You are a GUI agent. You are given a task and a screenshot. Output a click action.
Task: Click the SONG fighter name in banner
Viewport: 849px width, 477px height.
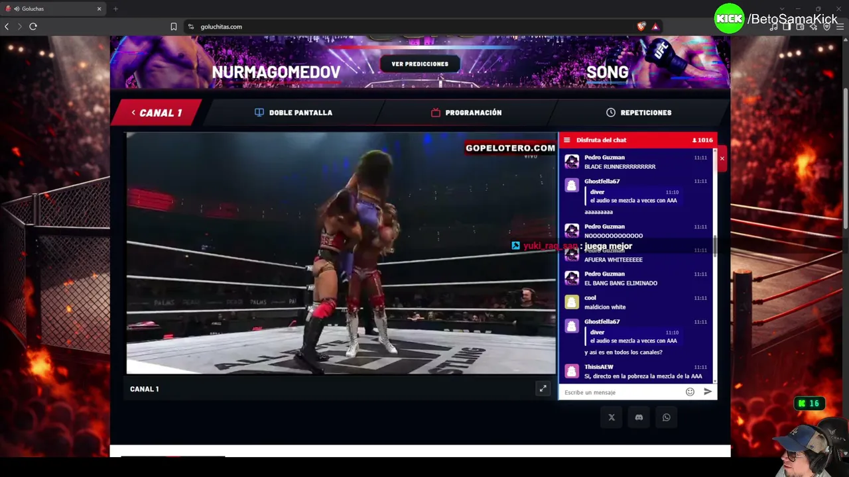(608, 72)
